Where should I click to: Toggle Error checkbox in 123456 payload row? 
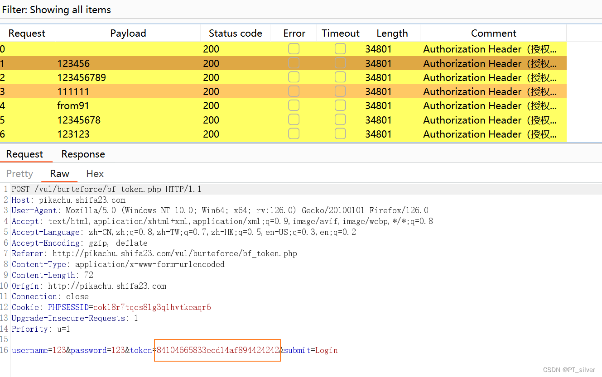click(x=294, y=63)
